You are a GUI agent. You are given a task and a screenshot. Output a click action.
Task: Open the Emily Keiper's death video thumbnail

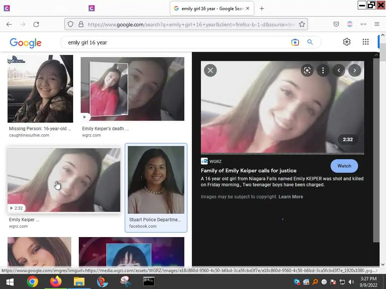(132, 89)
